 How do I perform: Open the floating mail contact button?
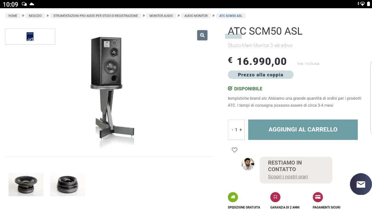(361, 184)
